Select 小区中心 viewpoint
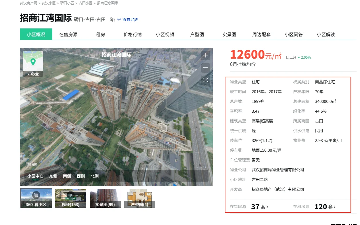 pyautogui.click(x=35, y=176)
